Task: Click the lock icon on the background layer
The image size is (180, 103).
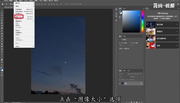Action: point(141,83)
